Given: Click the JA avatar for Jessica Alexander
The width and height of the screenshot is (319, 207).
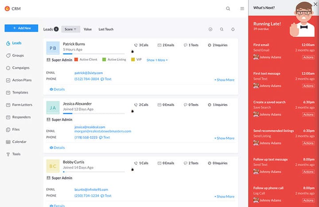Looking at the screenshot, I should 53,107.
